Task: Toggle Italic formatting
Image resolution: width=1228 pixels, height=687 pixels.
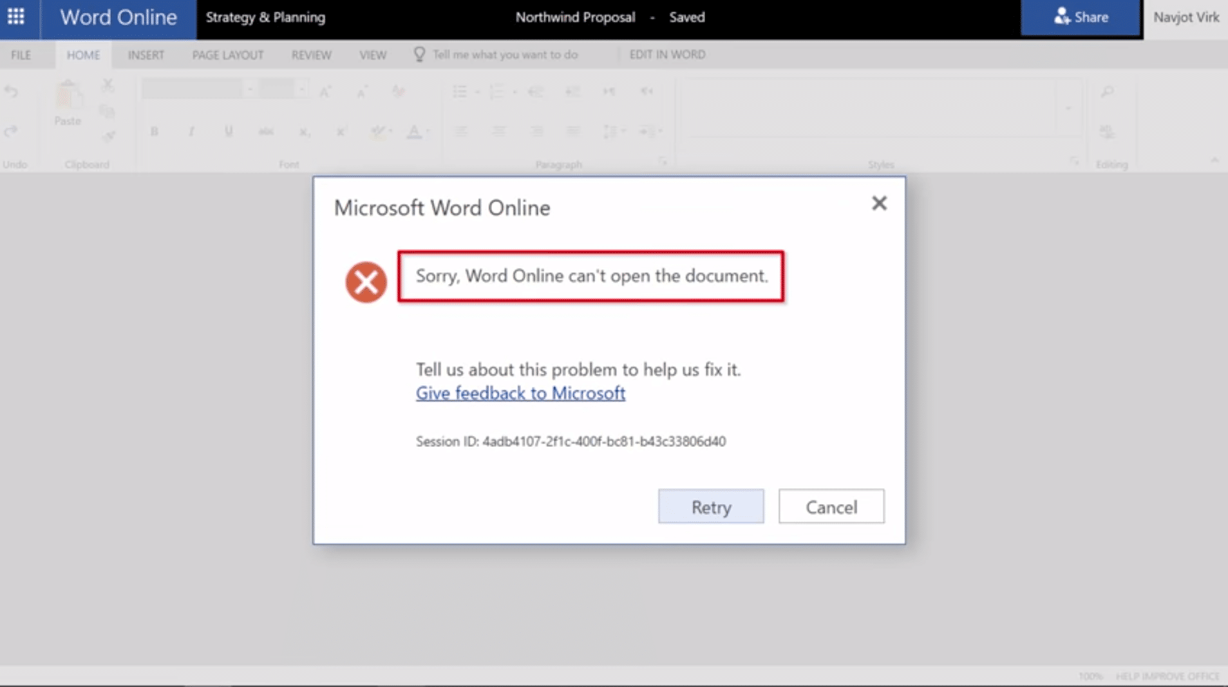Action: click(191, 131)
